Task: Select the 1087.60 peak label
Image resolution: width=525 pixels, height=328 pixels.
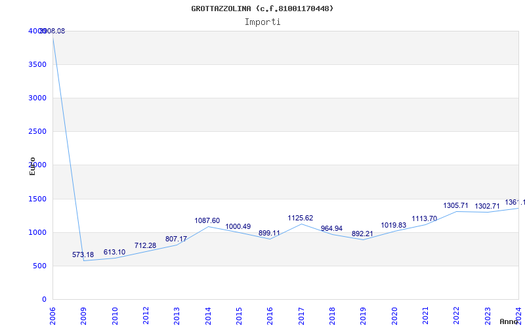Action: (x=207, y=220)
